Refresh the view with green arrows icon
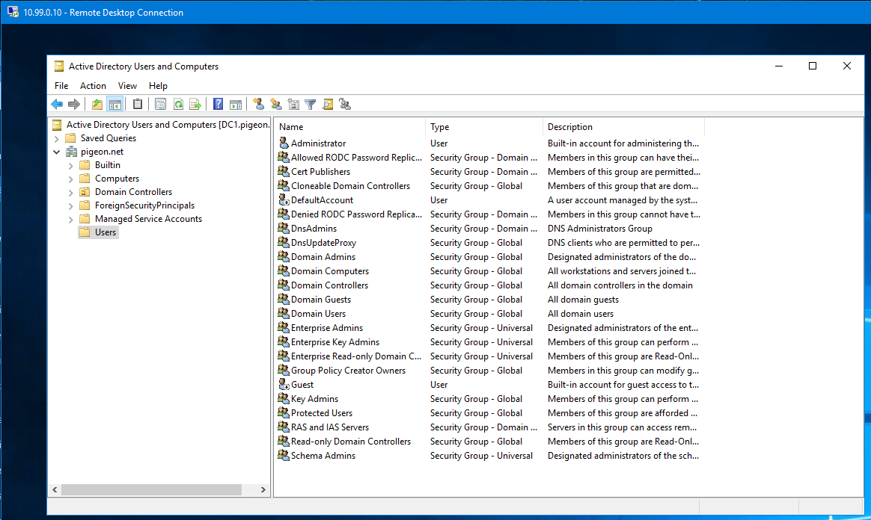This screenshot has width=871, height=520. 178,104
